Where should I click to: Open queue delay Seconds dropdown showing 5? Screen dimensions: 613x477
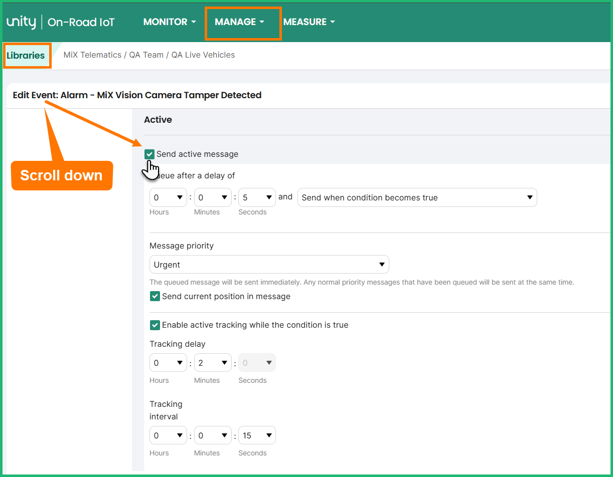[257, 197]
